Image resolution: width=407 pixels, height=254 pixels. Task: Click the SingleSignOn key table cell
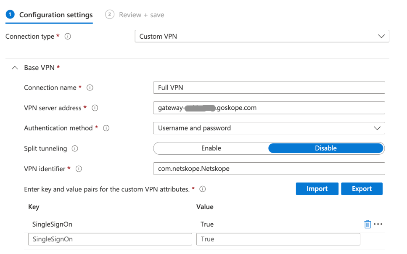point(52,224)
